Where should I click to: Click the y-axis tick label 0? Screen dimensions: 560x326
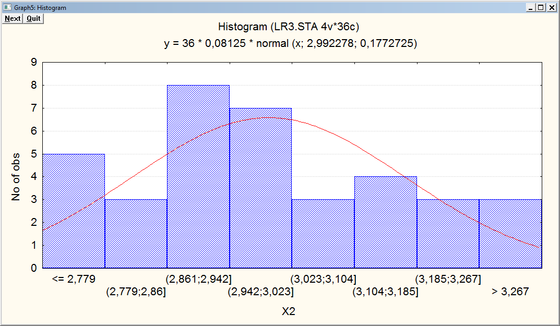pyautogui.click(x=34, y=268)
